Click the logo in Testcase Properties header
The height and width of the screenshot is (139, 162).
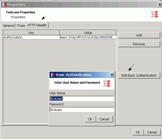pyautogui.click(x=154, y=14)
